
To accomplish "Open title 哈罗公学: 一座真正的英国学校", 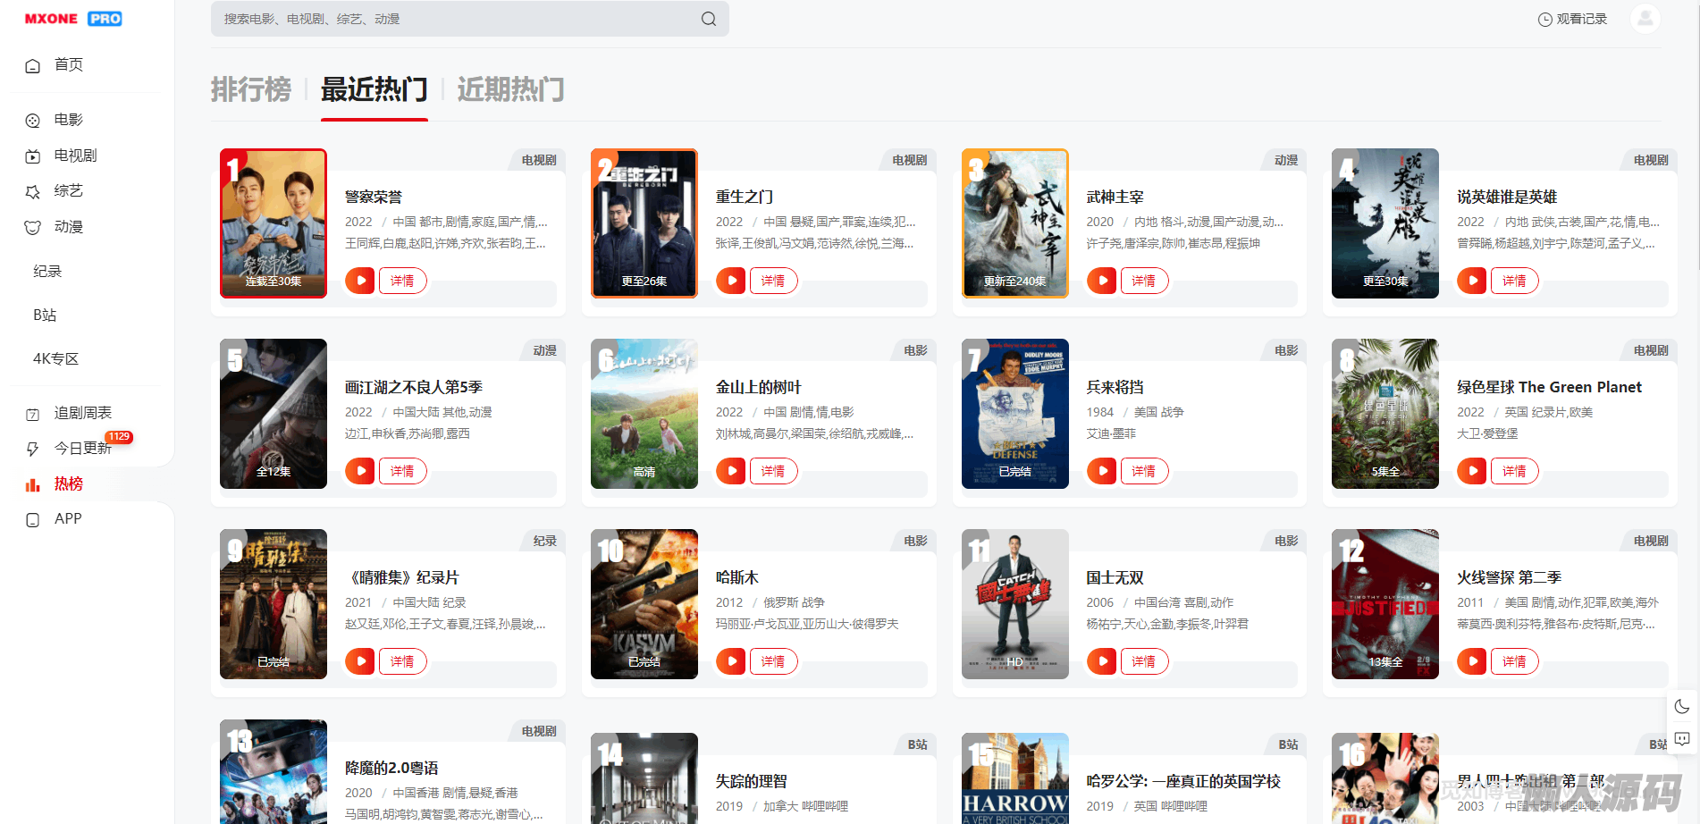I will (x=1183, y=781).
